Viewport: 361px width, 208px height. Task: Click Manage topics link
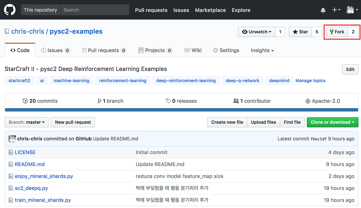(x=311, y=81)
